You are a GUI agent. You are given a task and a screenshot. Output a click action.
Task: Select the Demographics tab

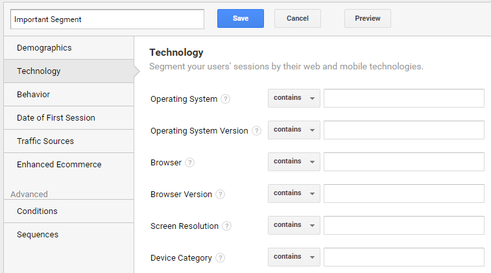point(69,47)
